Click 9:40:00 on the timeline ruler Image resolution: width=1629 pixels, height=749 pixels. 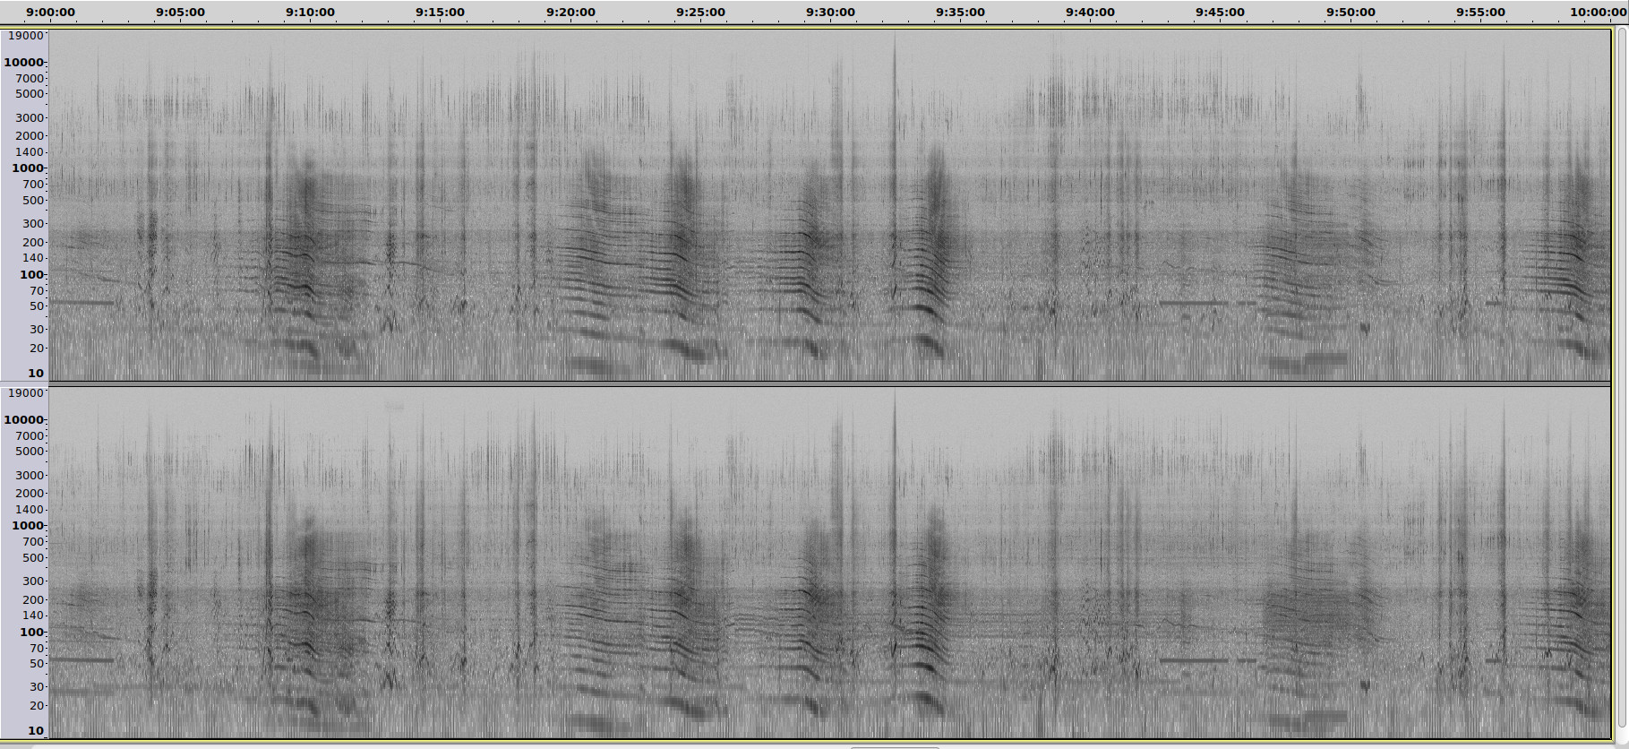1090,13
